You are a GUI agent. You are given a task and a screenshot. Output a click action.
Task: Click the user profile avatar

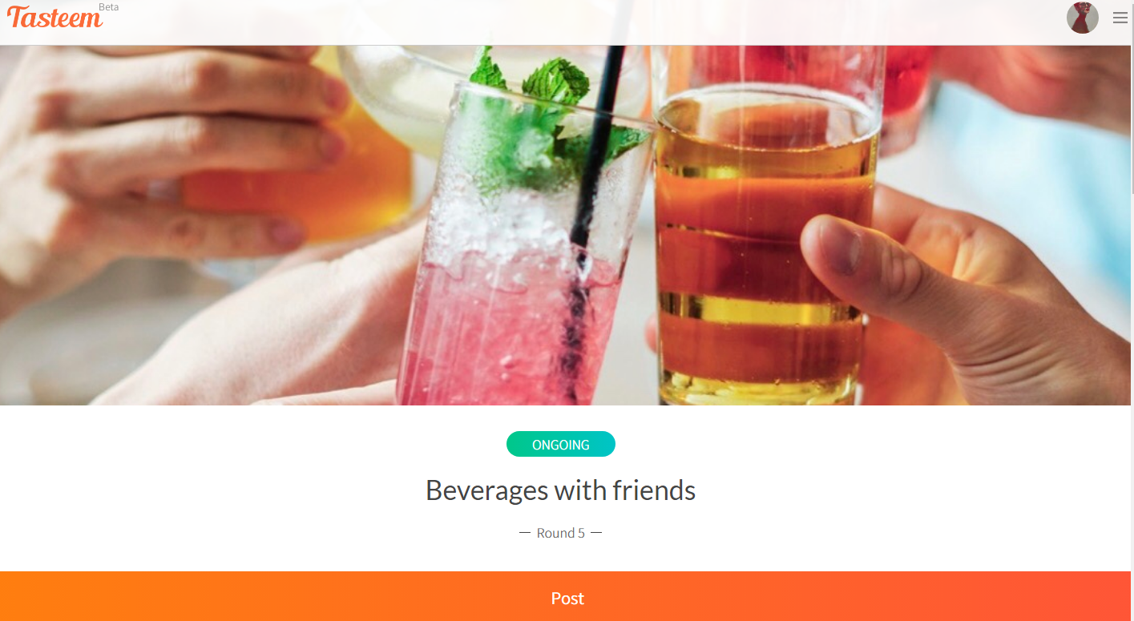coord(1082,18)
